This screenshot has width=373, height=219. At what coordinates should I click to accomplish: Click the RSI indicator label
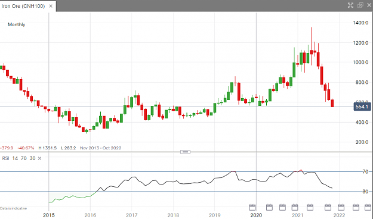(6, 158)
